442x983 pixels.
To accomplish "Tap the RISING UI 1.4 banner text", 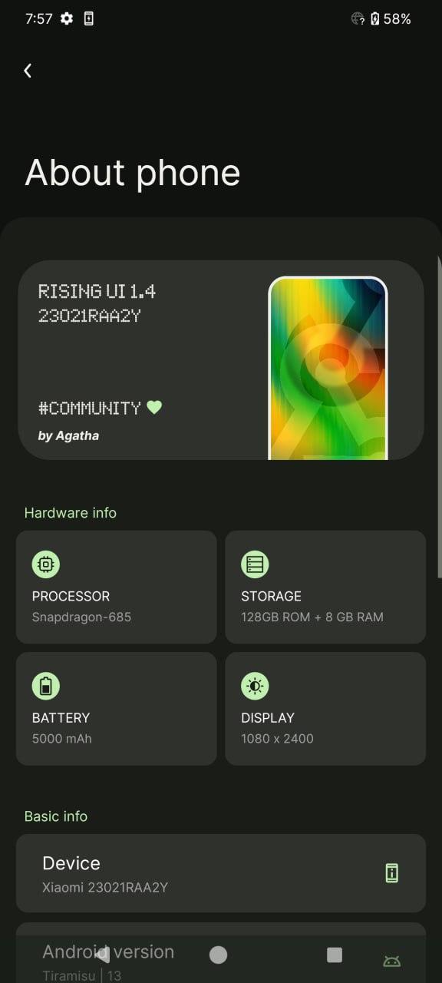I will pyautogui.click(x=97, y=291).
